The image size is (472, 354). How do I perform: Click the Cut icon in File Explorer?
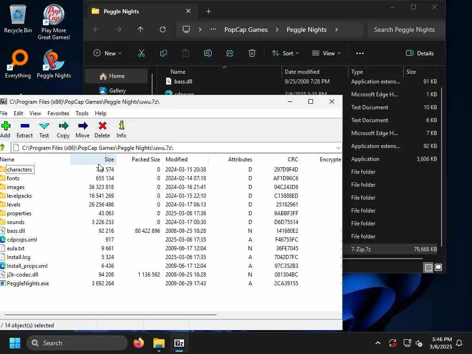(141, 53)
